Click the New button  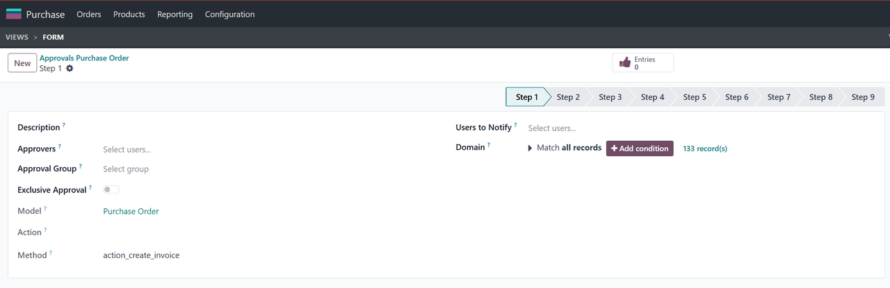pyautogui.click(x=22, y=63)
